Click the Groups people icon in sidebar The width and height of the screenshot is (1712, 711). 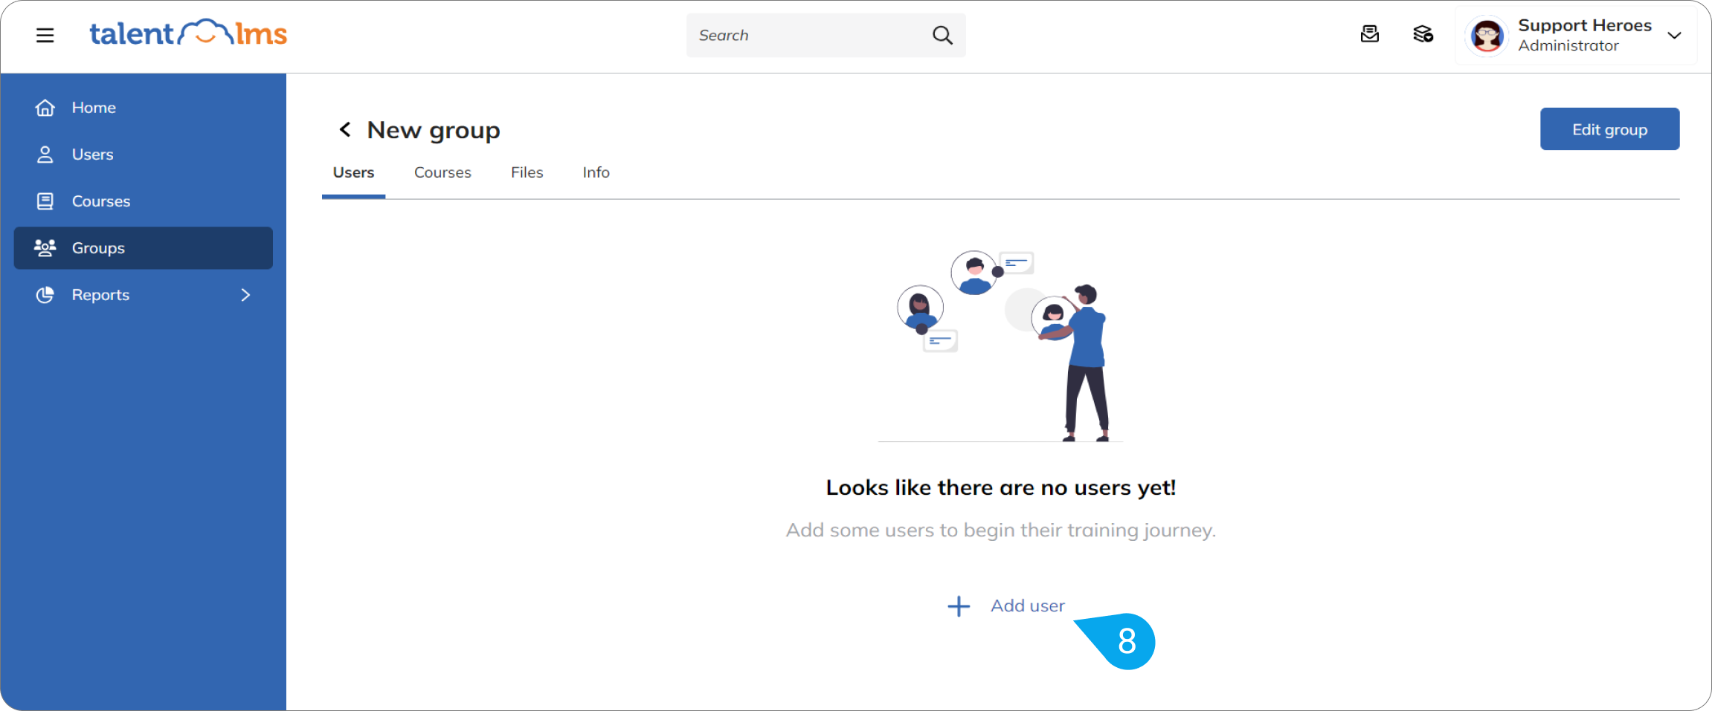45,248
